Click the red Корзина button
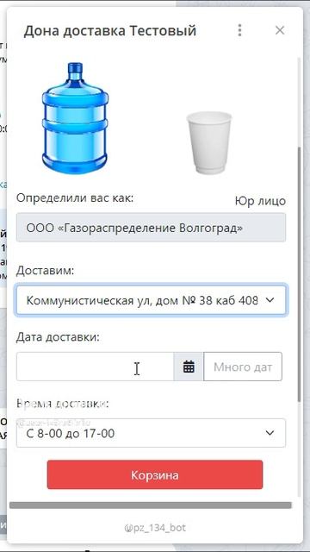Viewport: 310px width, 552px height. [155, 474]
